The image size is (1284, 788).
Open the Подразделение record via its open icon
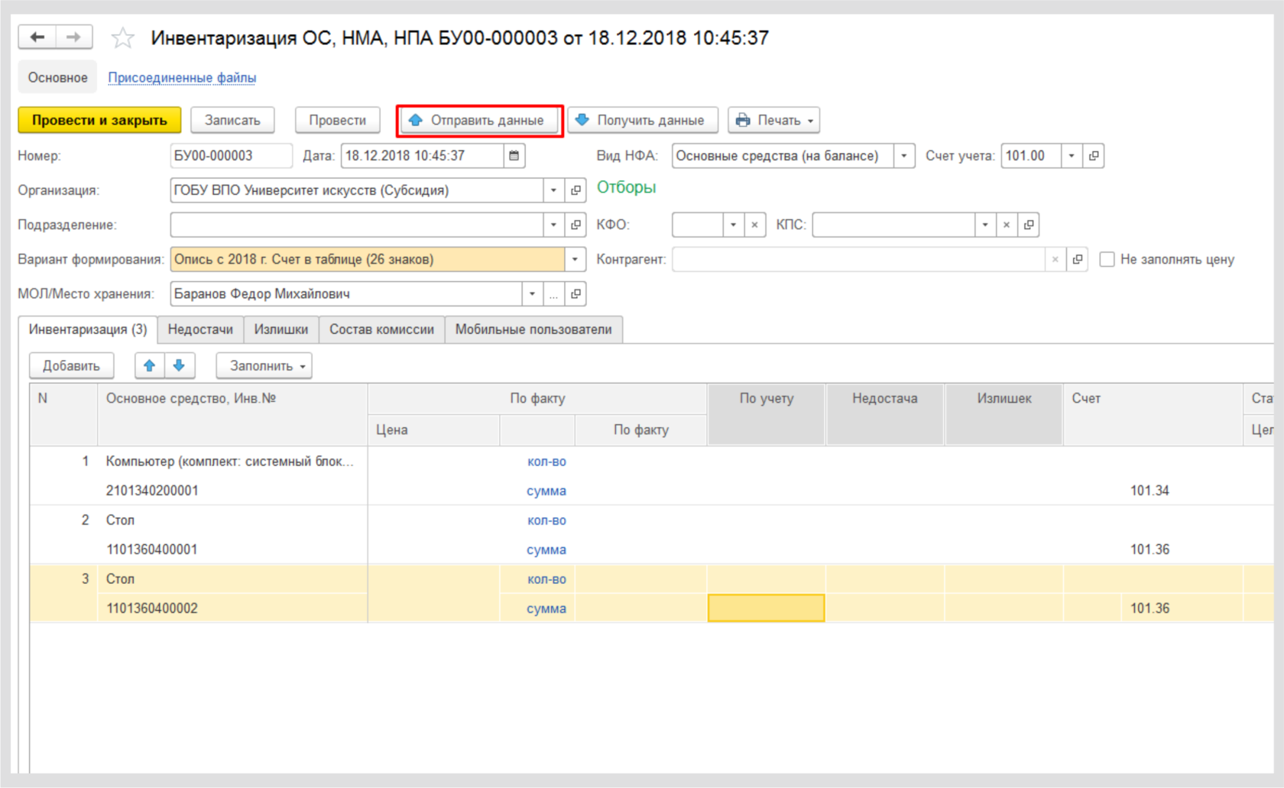[x=576, y=225]
